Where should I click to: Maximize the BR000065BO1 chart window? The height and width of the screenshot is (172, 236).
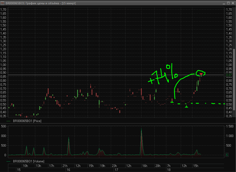(228, 3)
